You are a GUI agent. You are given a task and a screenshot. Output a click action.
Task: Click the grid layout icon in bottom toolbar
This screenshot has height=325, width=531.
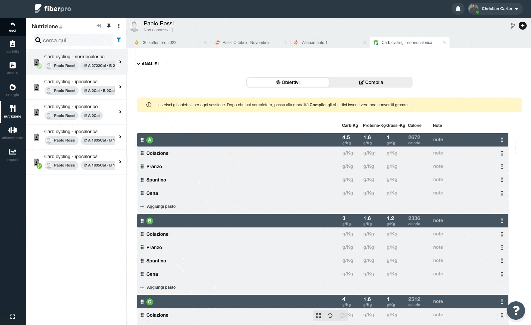[318, 315]
